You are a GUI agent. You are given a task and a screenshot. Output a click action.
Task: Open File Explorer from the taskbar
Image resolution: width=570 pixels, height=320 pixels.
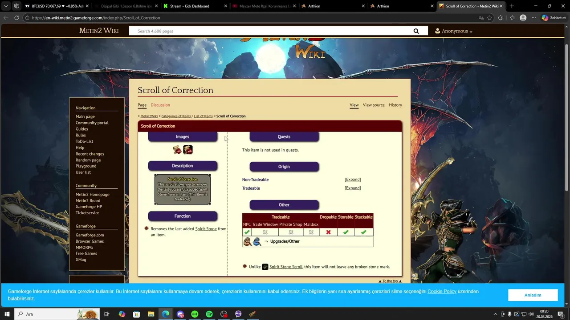click(x=151, y=314)
